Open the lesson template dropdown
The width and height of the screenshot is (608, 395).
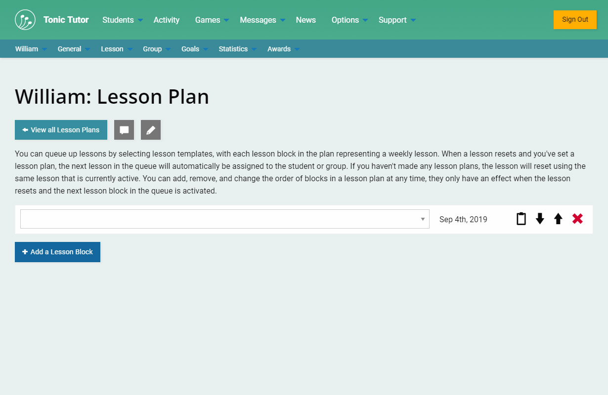224,219
